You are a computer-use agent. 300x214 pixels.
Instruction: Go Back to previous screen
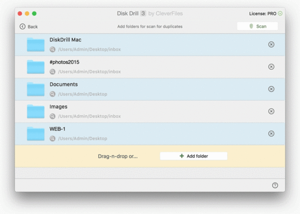(28, 26)
